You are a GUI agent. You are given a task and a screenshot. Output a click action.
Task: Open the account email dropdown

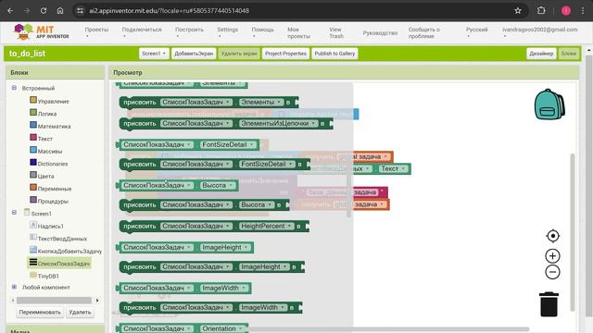tap(539, 32)
